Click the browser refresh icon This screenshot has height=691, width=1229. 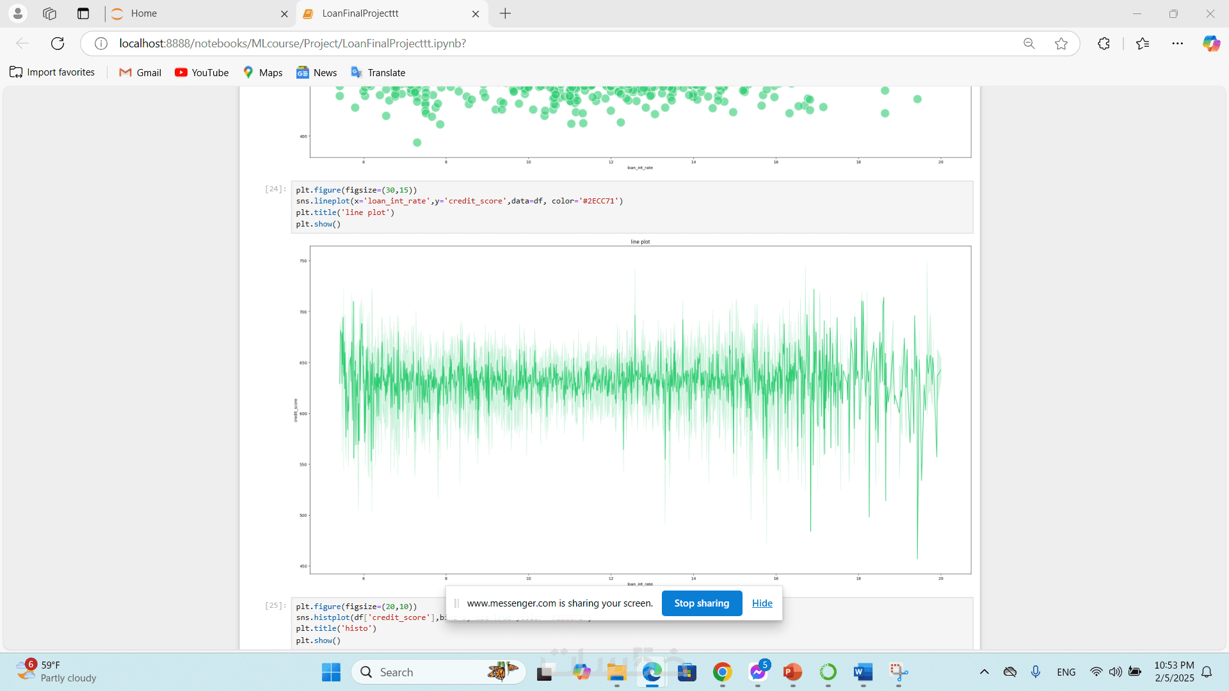tap(58, 44)
